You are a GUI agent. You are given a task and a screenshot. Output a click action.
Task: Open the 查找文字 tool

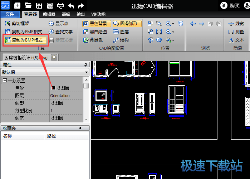pos(60,32)
